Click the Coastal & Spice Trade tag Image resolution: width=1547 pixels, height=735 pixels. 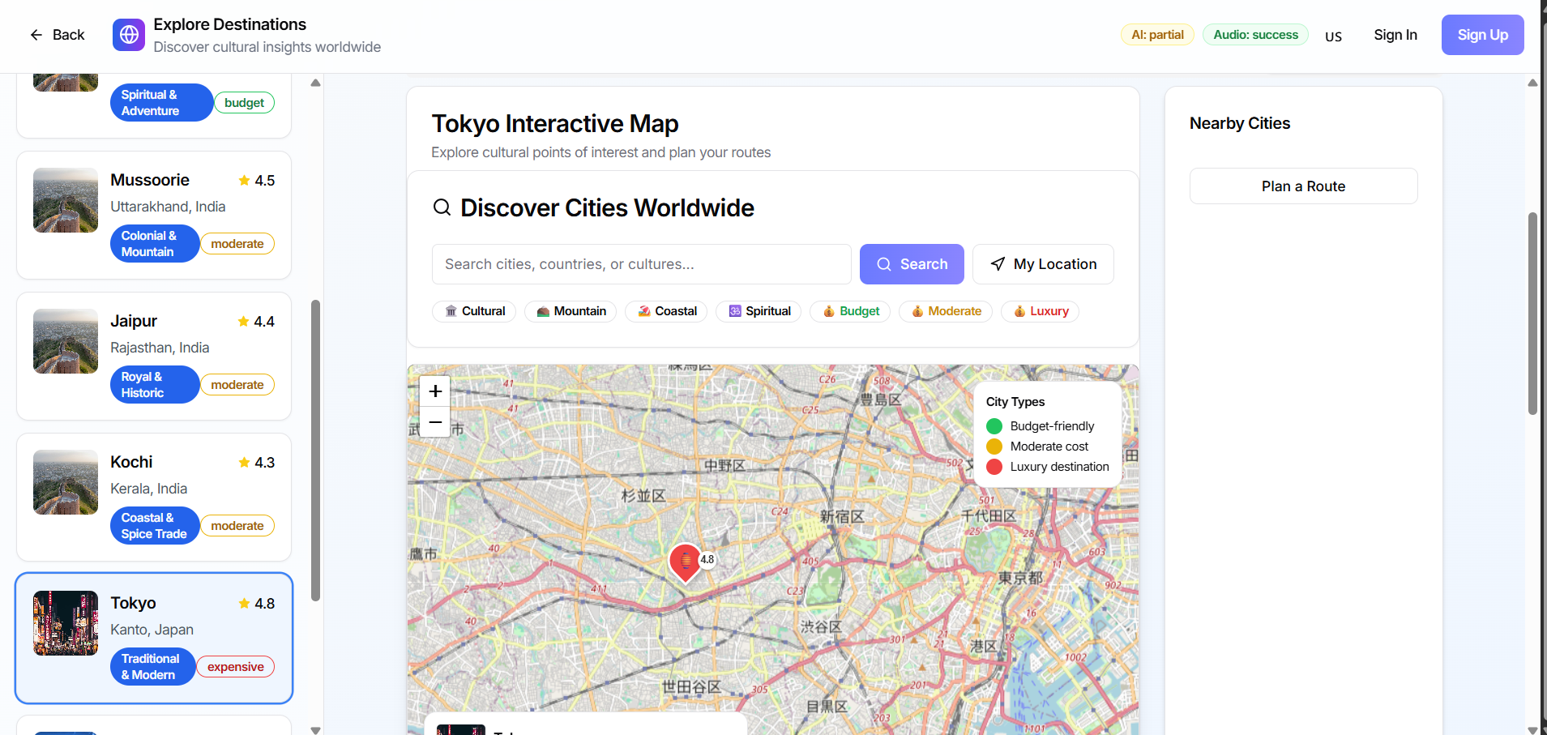(x=155, y=526)
